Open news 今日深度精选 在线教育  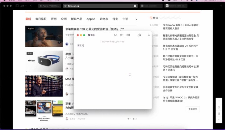point(180,79)
